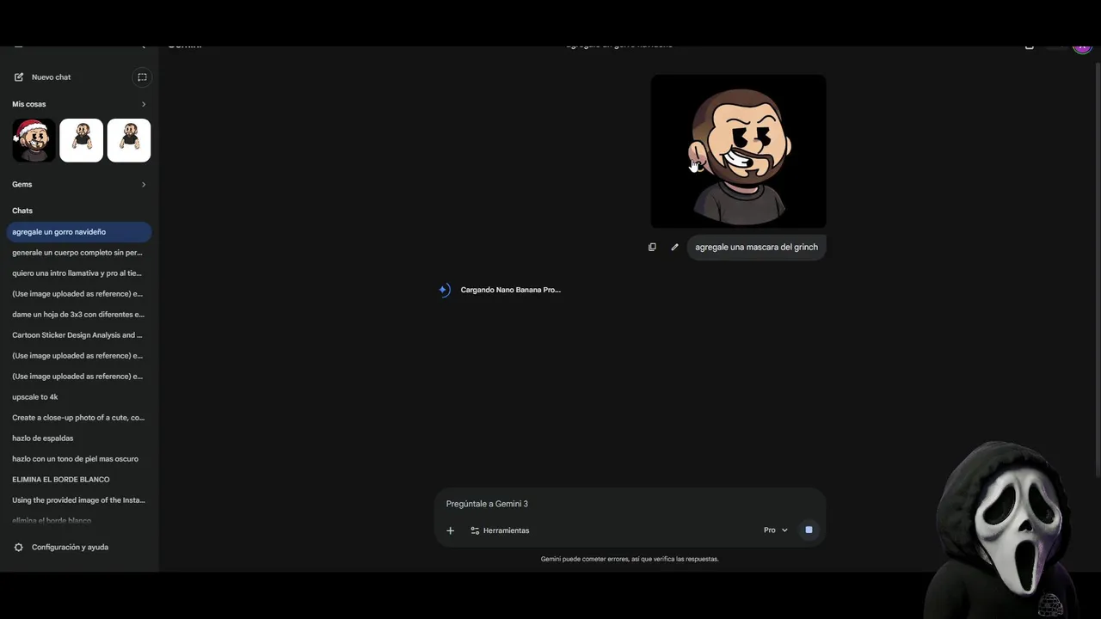Open the middle white character thumbnail
The height and width of the screenshot is (619, 1101).
[82, 140]
